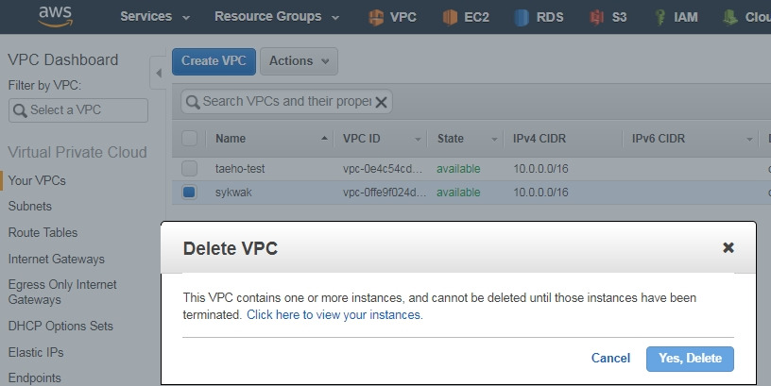Image resolution: width=771 pixels, height=386 pixels.
Task: Focus the Select a VPC filter field
Action: tap(78, 110)
